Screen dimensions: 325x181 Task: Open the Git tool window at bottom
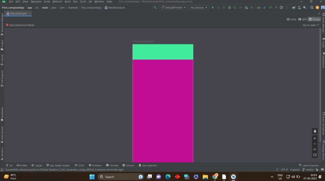click(x=9, y=165)
